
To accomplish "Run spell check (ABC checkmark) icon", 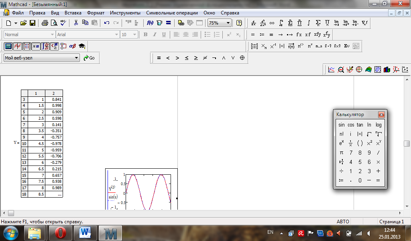I will click(x=63, y=23).
